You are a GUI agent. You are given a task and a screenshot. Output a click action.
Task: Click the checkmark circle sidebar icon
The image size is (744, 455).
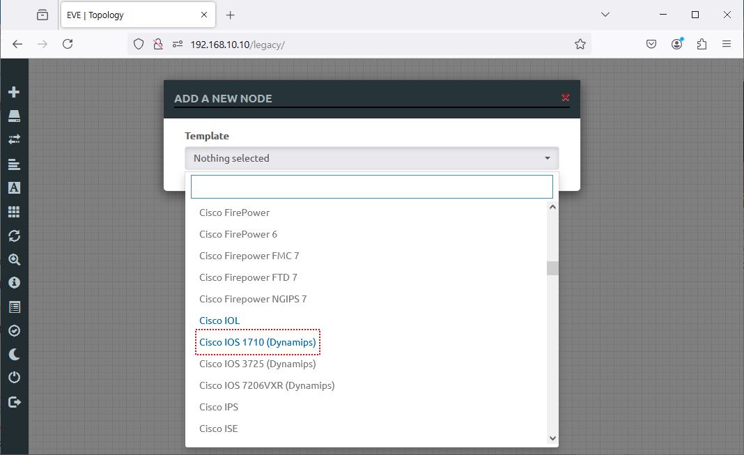click(14, 331)
